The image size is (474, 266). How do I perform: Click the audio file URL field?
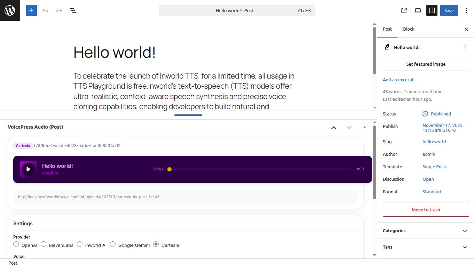186,197
